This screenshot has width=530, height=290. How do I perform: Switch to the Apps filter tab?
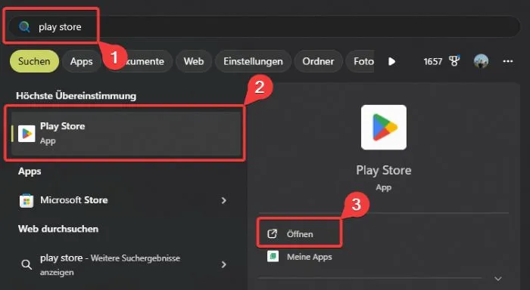pos(82,61)
